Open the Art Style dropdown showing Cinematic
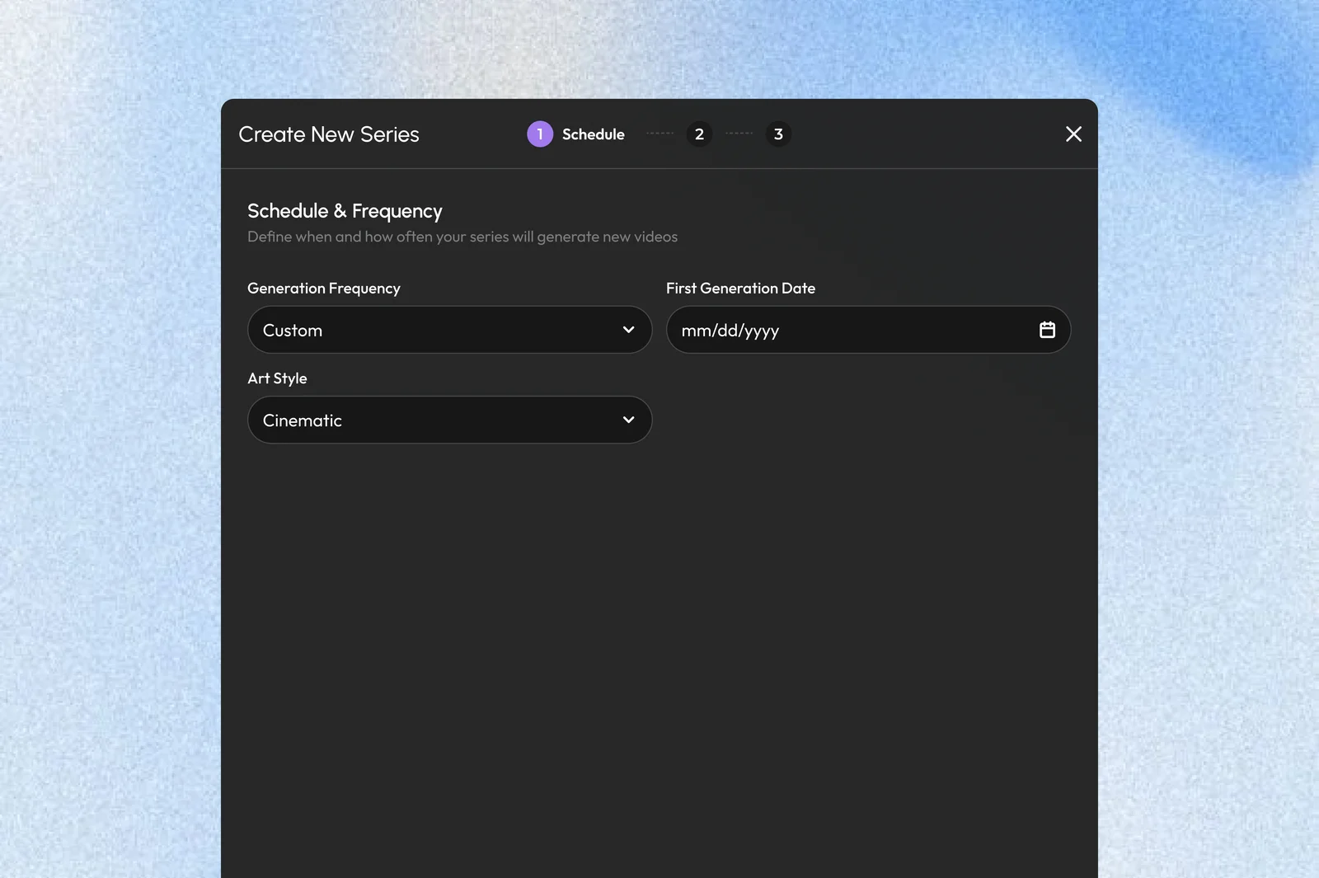Screen dimensions: 1319x878 (449, 420)
